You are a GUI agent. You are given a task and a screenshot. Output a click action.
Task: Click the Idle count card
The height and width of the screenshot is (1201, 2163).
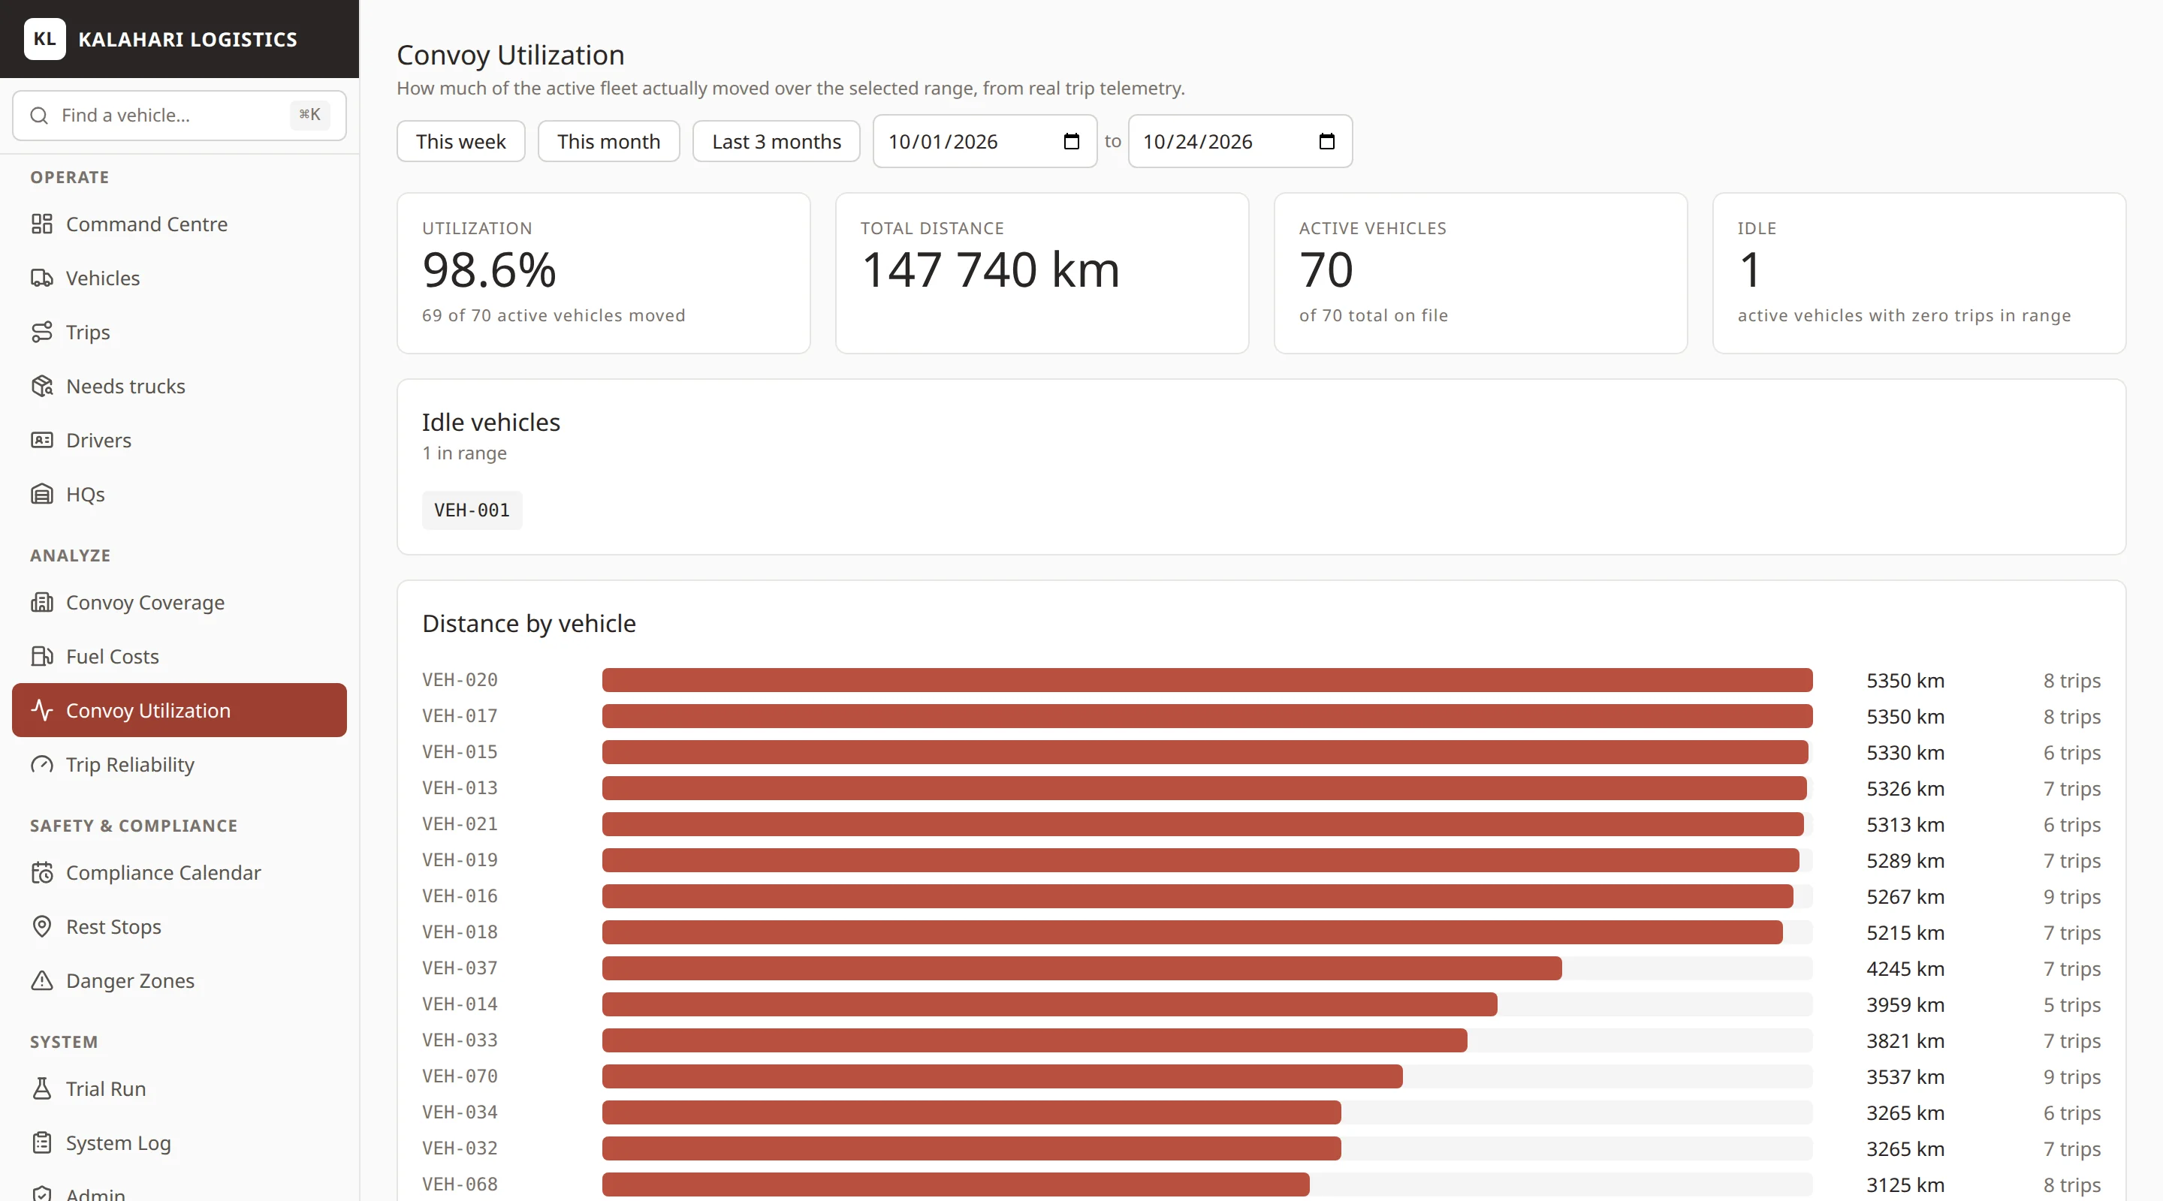pyautogui.click(x=1919, y=274)
